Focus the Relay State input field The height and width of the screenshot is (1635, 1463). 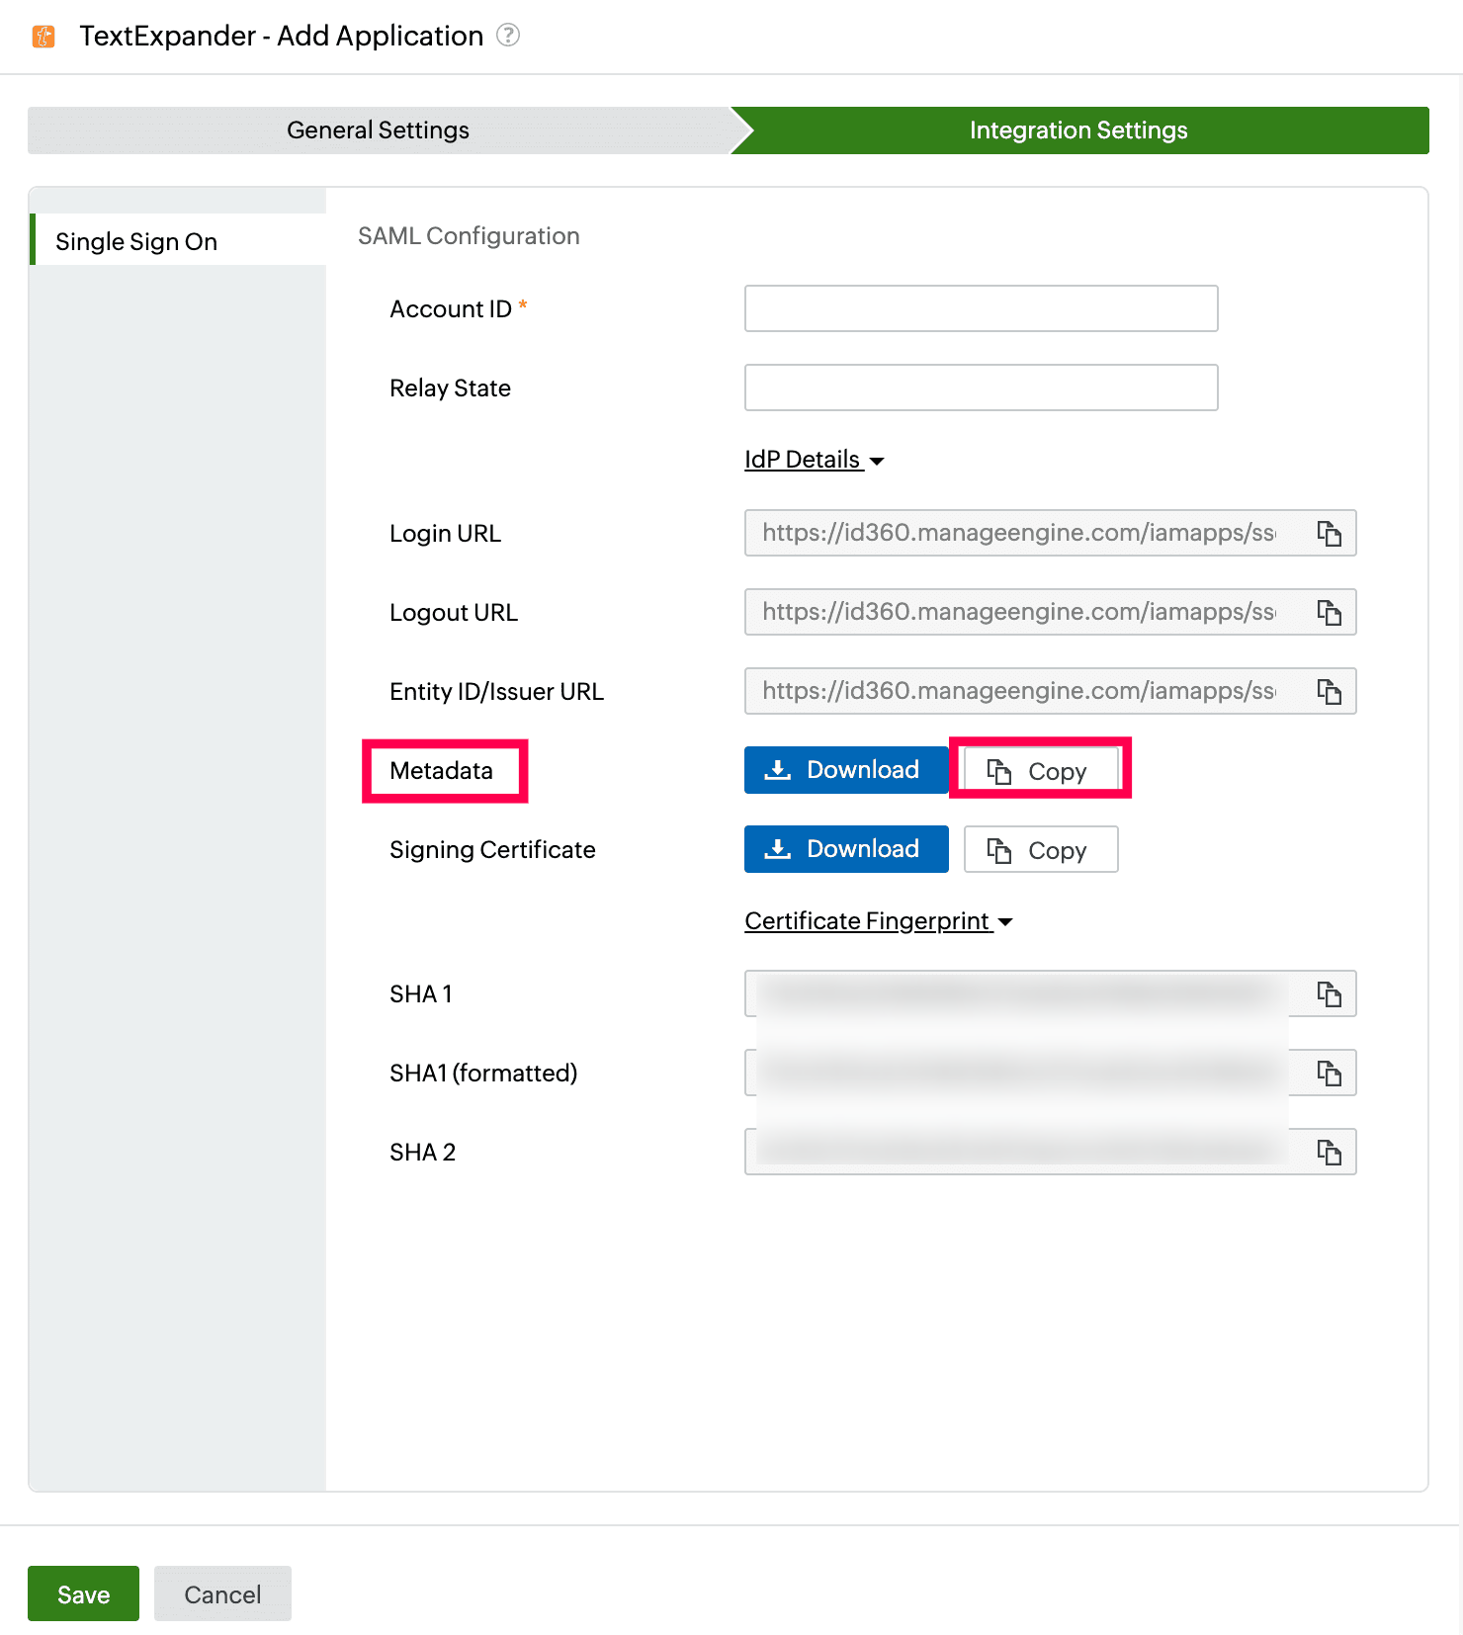point(981,387)
